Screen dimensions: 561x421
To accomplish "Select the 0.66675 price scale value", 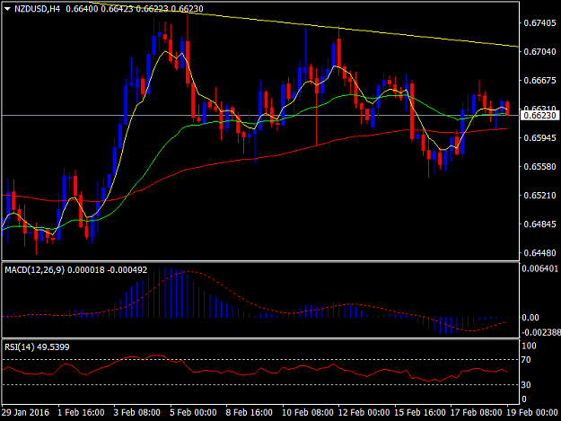I will click(539, 81).
